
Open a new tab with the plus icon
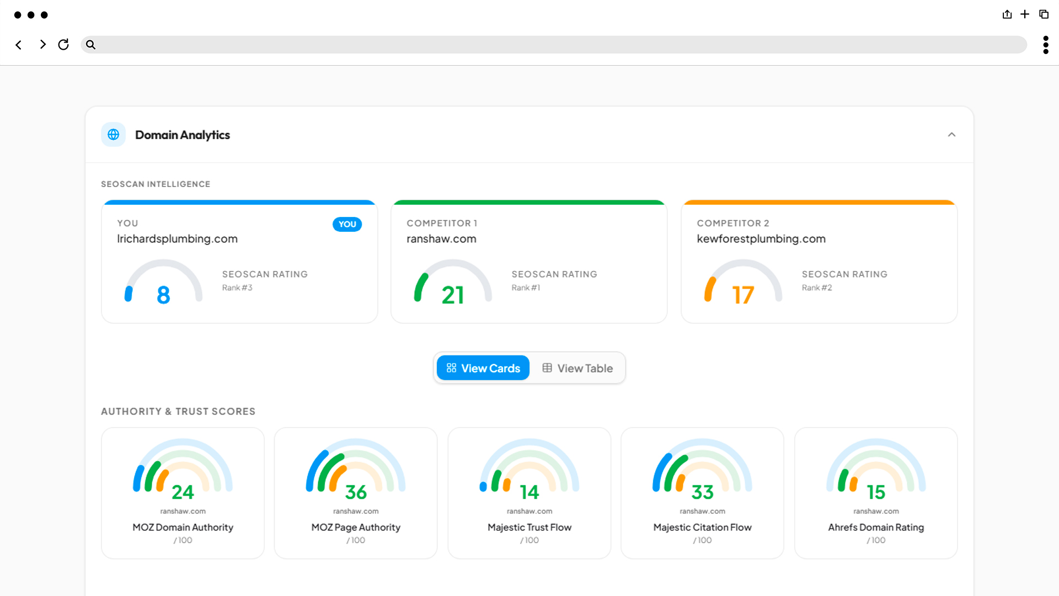point(1025,14)
